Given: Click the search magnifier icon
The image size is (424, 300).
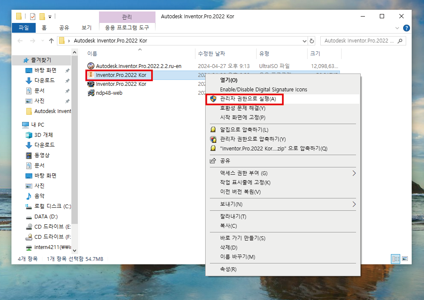Looking at the screenshot, I should tap(400, 41).
